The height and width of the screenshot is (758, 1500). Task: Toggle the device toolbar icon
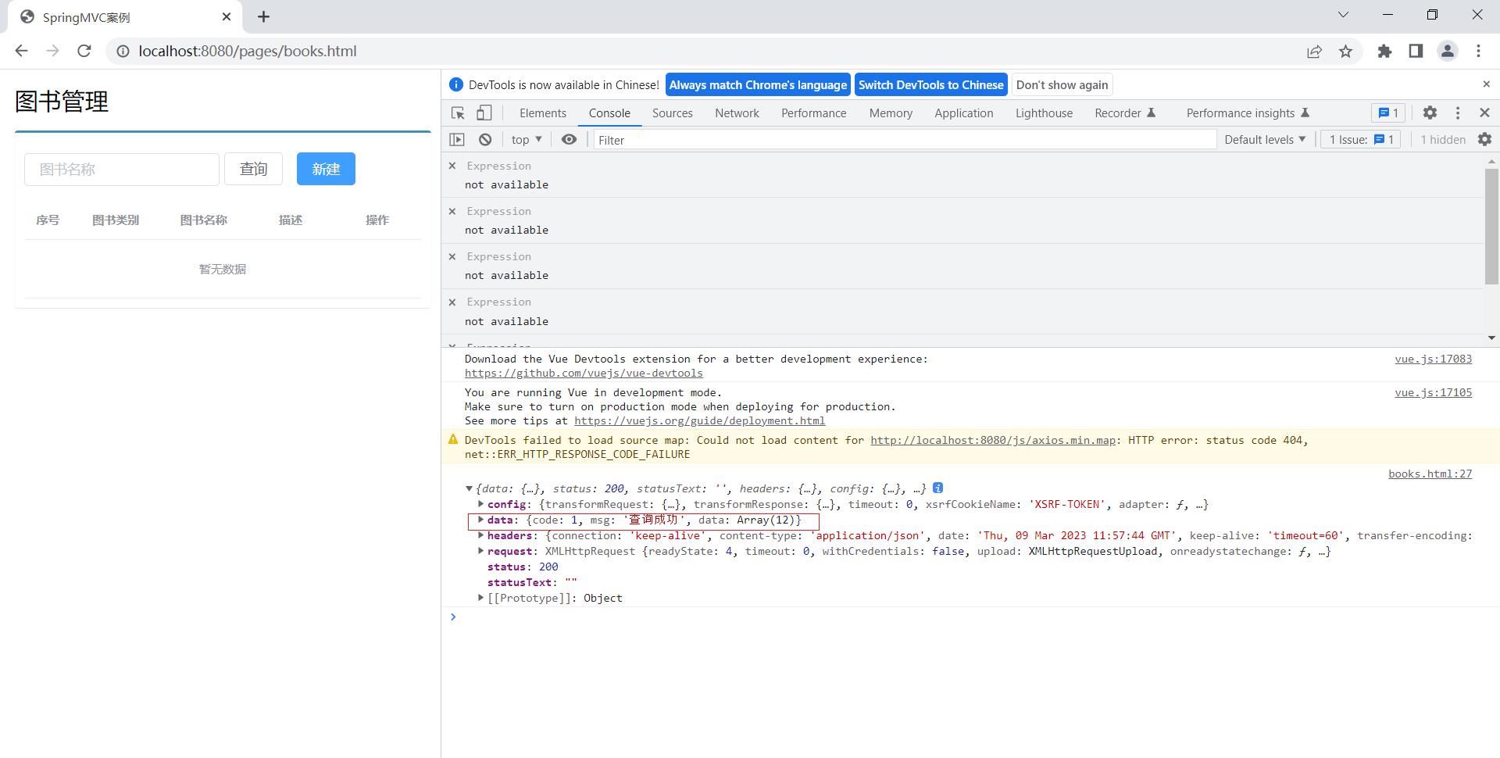pos(484,113)
